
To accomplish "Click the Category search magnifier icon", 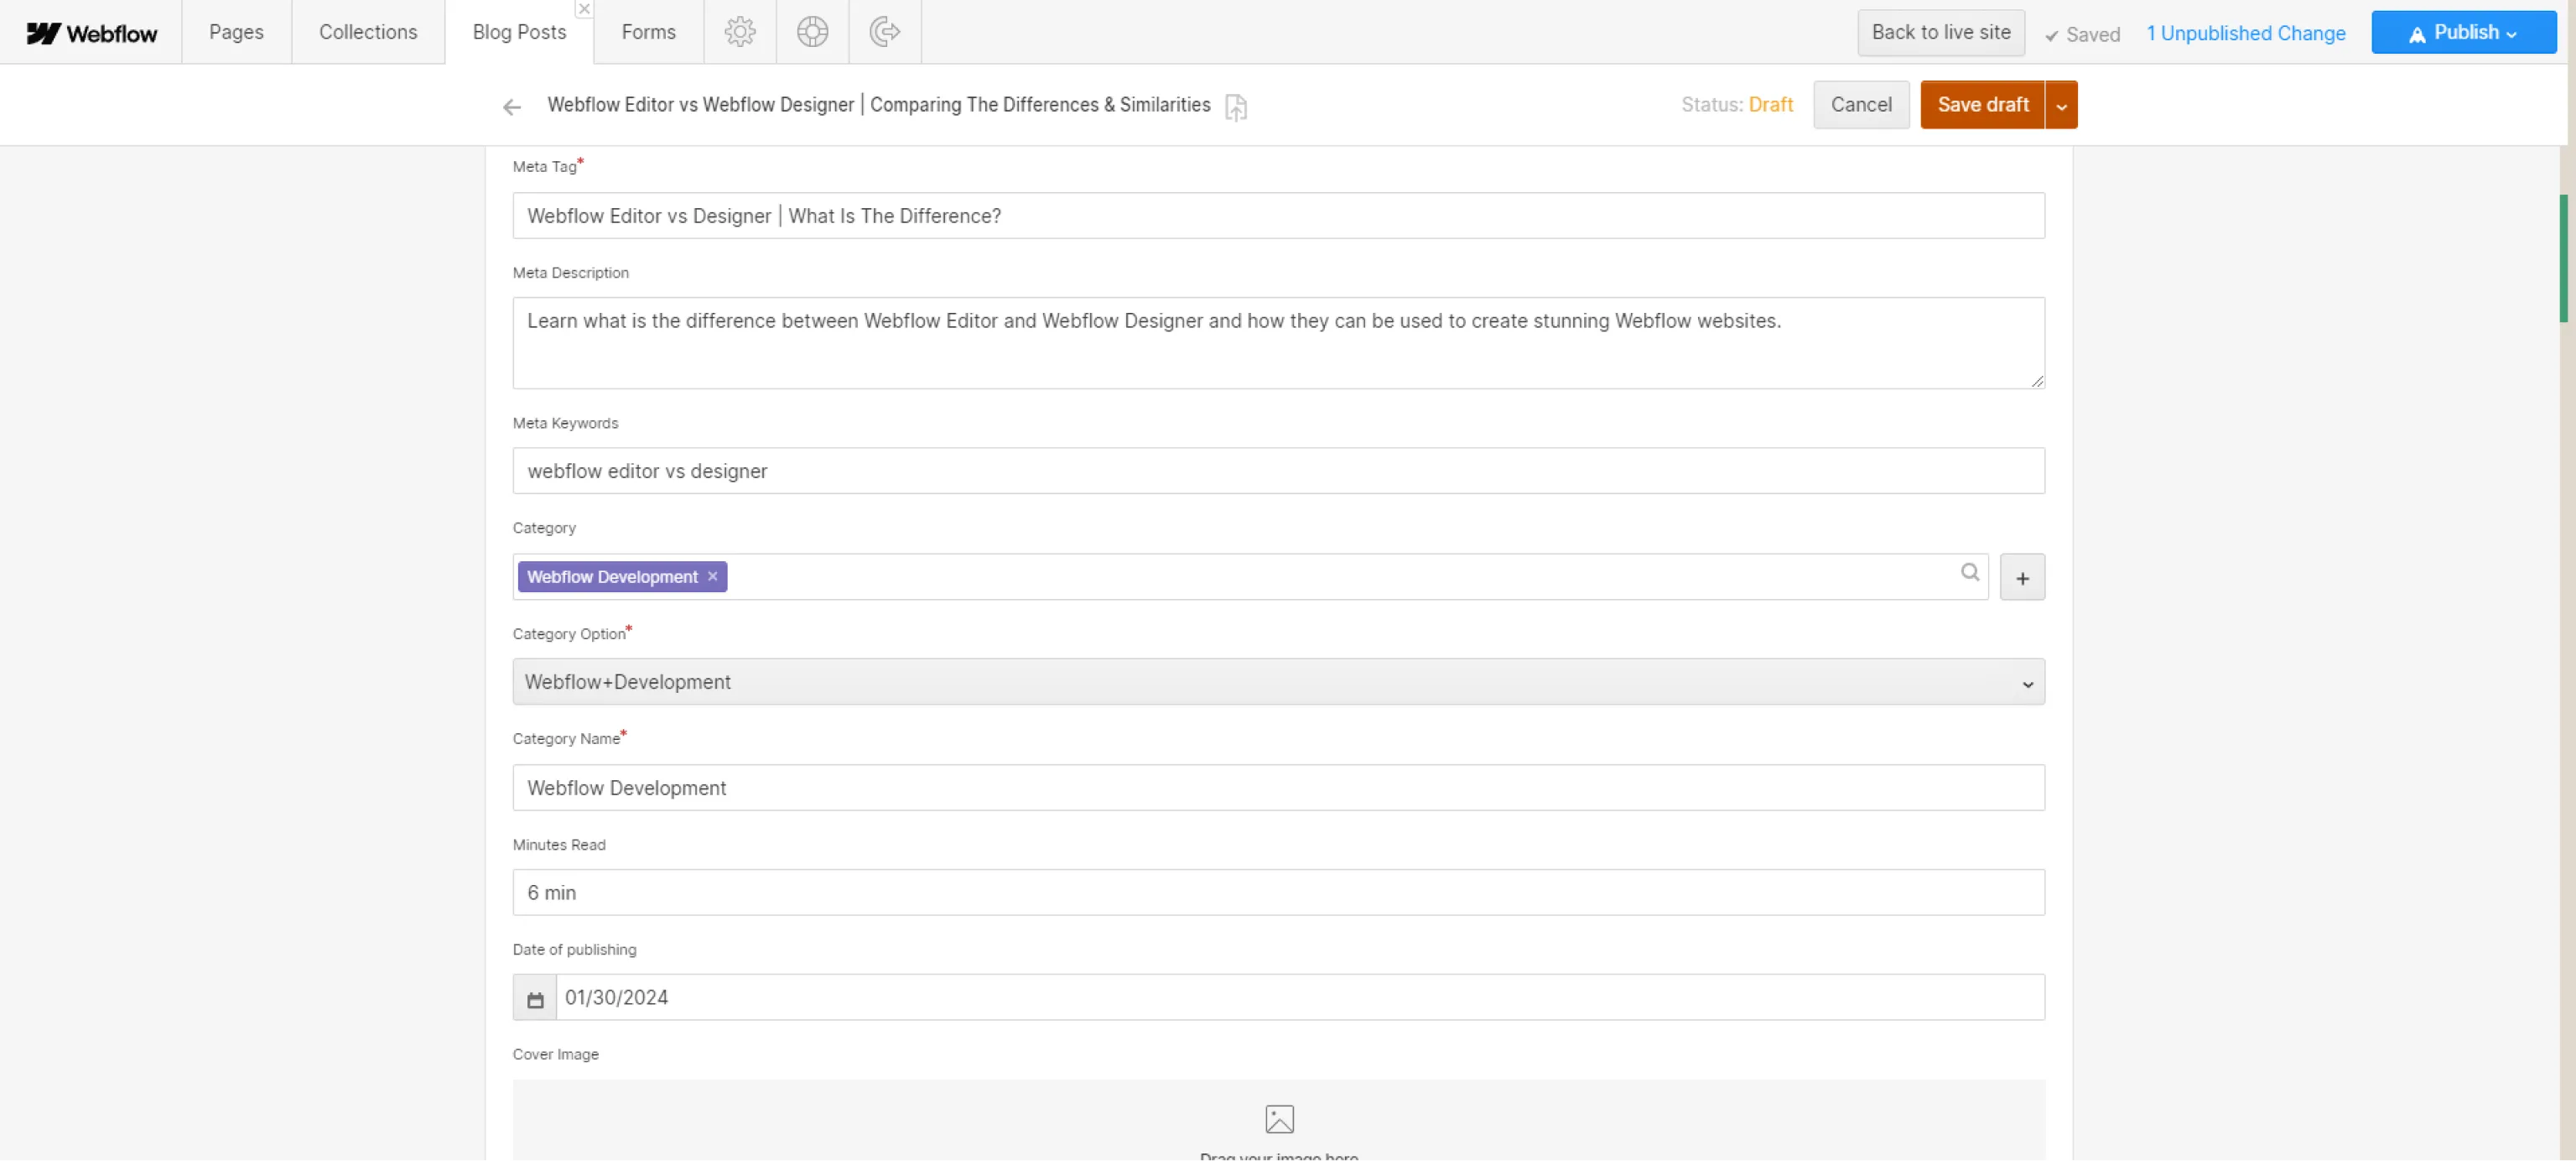I will click(x=1970, y=573).
